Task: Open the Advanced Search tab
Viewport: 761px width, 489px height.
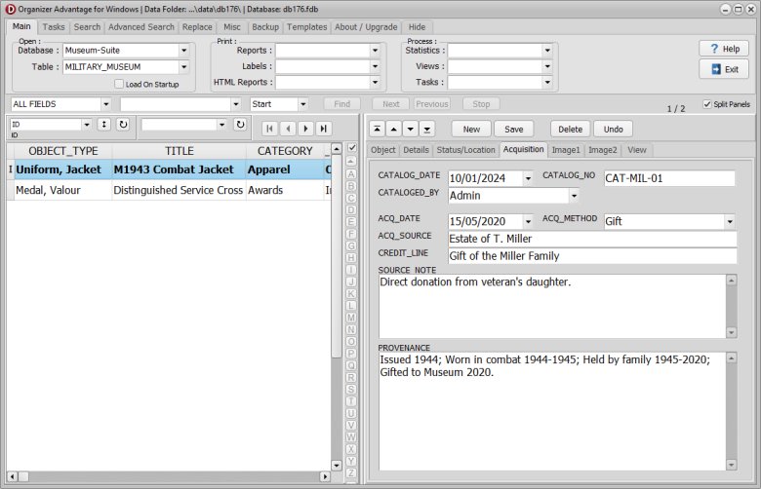Action: (x=141, y=27)
